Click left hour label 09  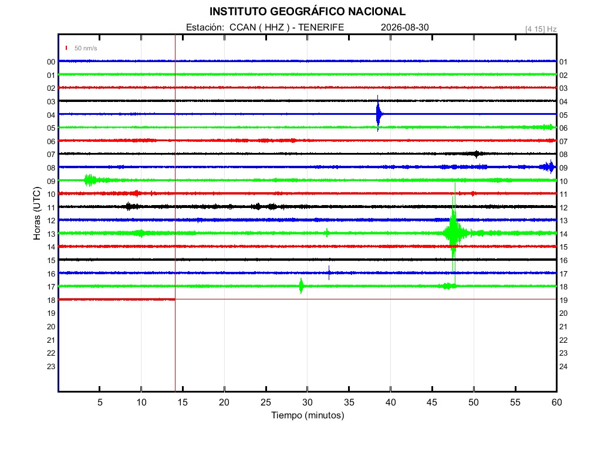[x=51, y=182]
